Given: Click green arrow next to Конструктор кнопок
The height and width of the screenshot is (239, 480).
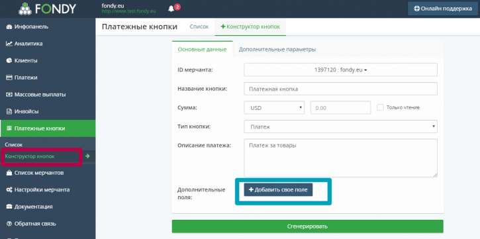Looking at the screenshot, I should pos(87,156).
